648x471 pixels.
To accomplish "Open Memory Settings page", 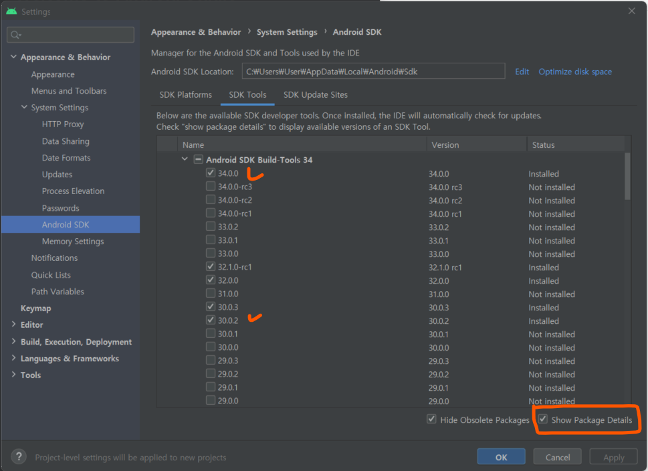I will click(x=73, y=242).
